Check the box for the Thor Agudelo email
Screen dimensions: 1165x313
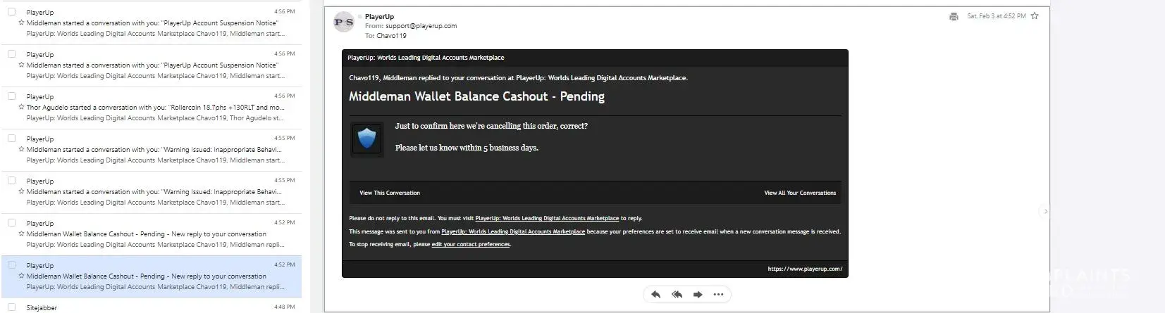[x=11, y=96]
